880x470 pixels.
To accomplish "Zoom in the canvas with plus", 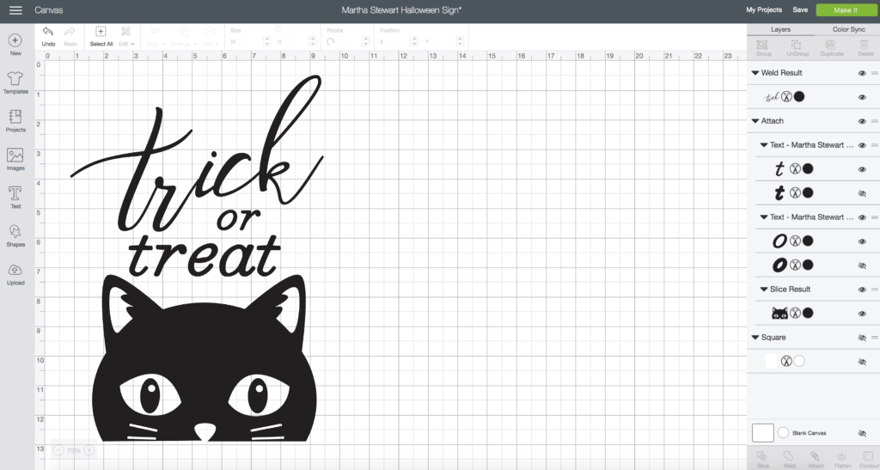I will pos(89,450).
